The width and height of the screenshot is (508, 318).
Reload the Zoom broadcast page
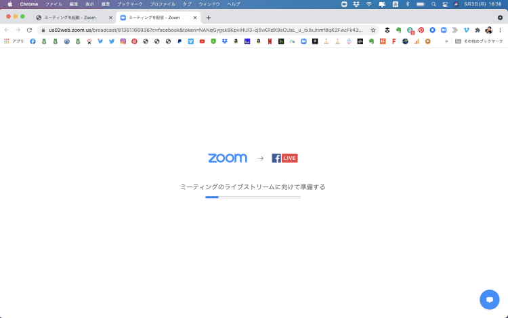[29, 30]
